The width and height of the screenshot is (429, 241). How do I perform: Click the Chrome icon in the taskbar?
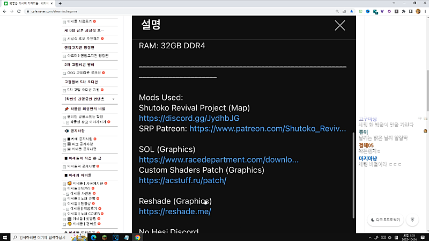click(137, 237)
